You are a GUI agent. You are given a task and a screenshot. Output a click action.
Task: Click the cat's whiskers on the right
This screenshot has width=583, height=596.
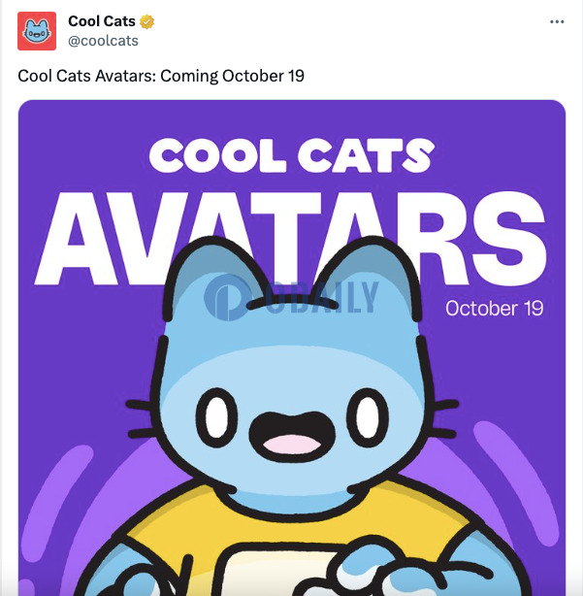(444, 418)
